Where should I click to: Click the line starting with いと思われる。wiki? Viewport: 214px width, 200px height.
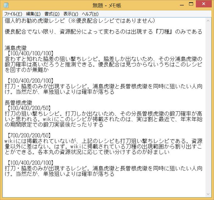point(103,119)
